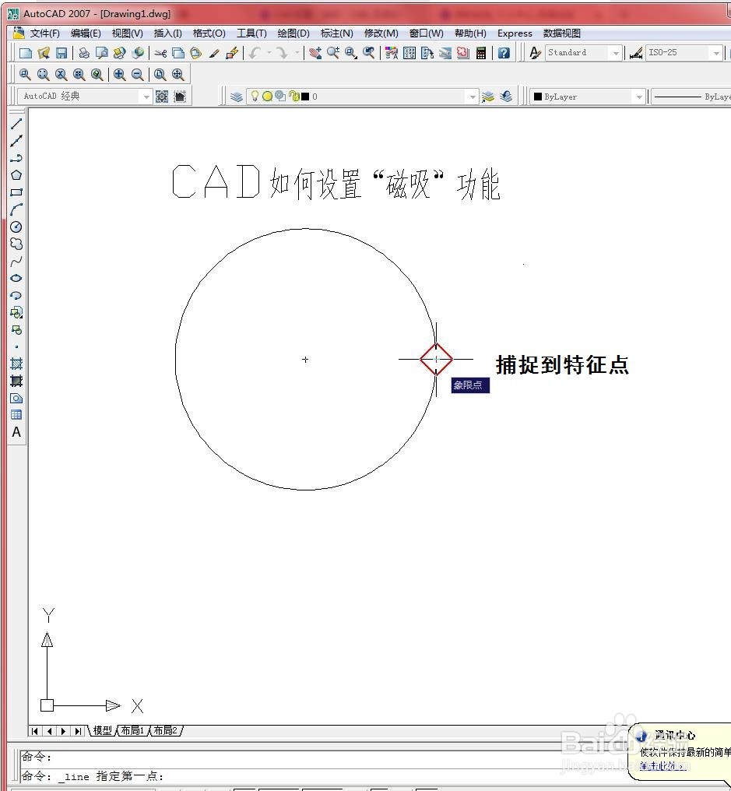Viewport: 731px width, 791px height.
Task: Open the 工具(T) menu
Action: 250,33
